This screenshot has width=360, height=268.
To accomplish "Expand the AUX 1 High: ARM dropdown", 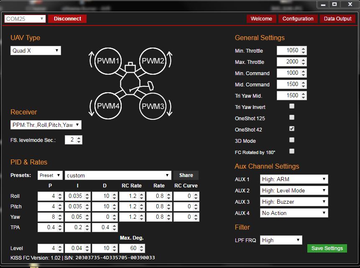I will (294, 179).
